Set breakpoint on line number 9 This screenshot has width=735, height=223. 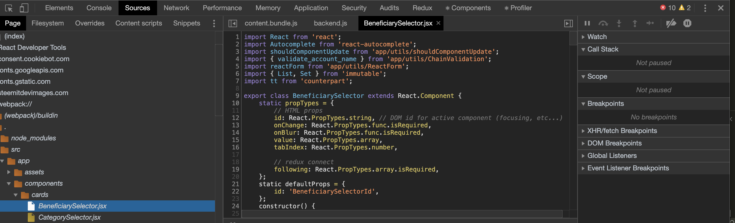pos(237,96)
